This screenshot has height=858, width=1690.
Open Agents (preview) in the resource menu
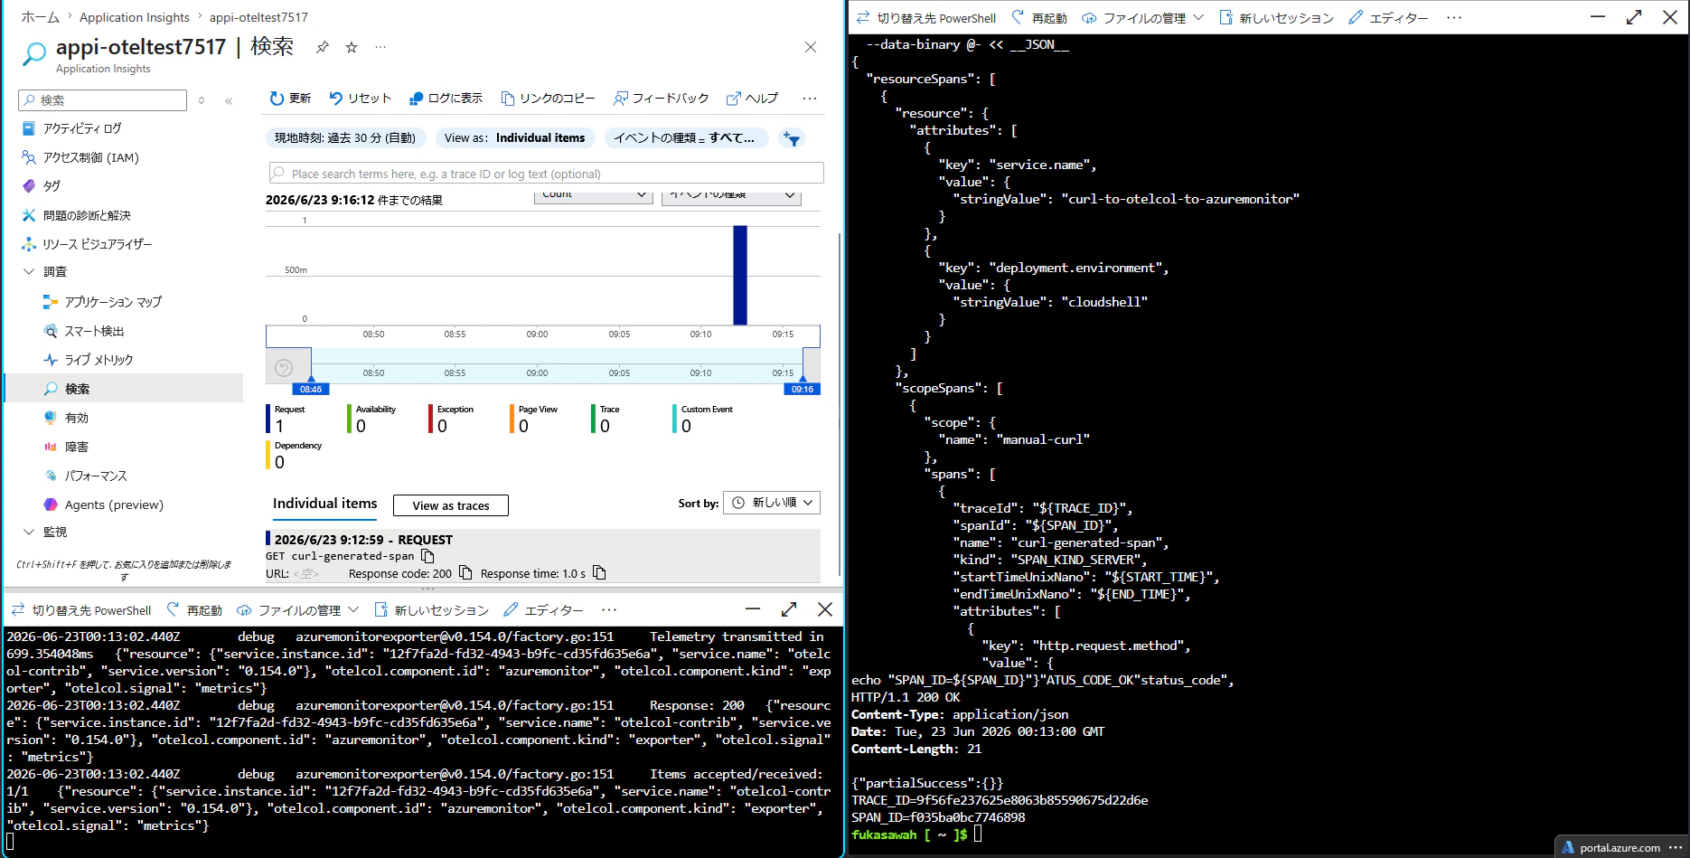coord(114,504)
